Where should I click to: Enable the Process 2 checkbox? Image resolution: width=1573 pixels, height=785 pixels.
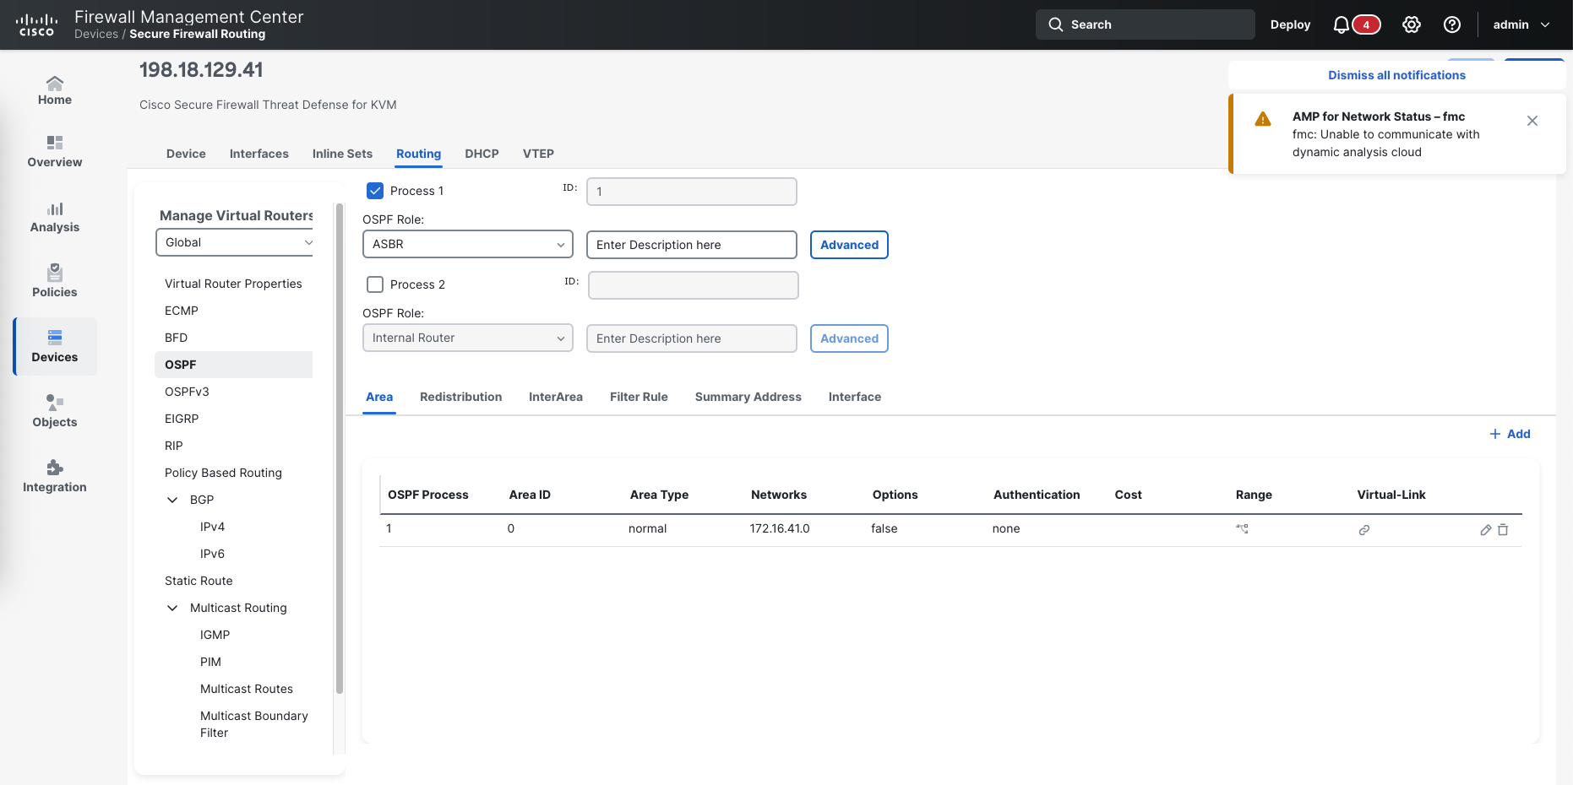click(375, 284)
